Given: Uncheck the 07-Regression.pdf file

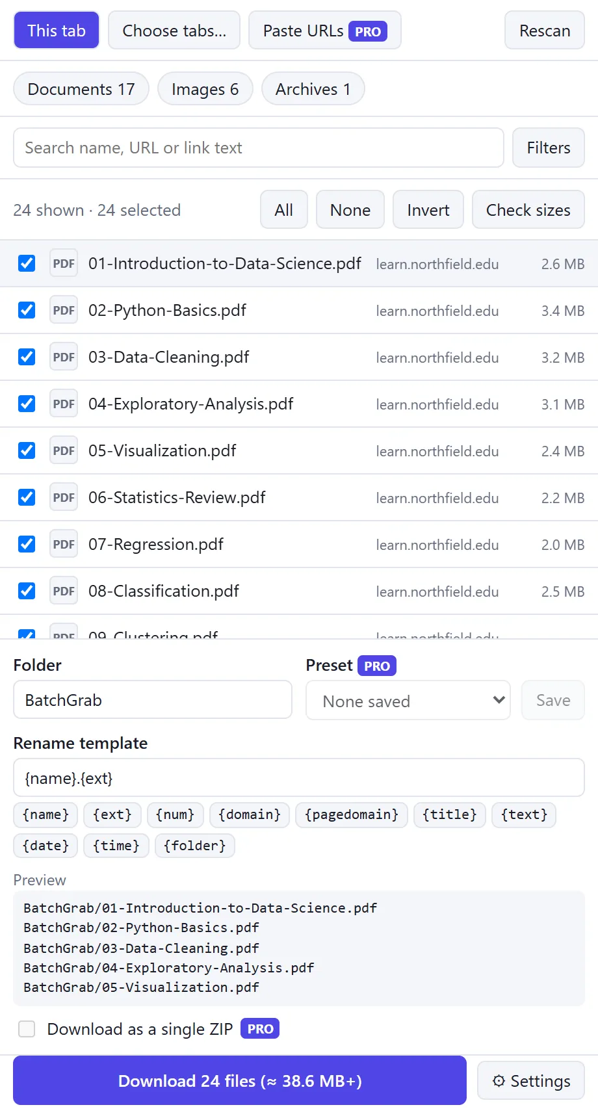Looking at the screenshot, I should pyautogui.click(x=27, y=544).
